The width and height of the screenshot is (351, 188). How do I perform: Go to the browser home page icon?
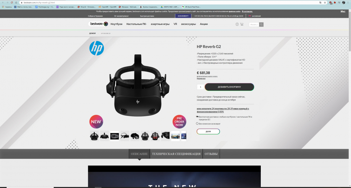tap(16, 2)
